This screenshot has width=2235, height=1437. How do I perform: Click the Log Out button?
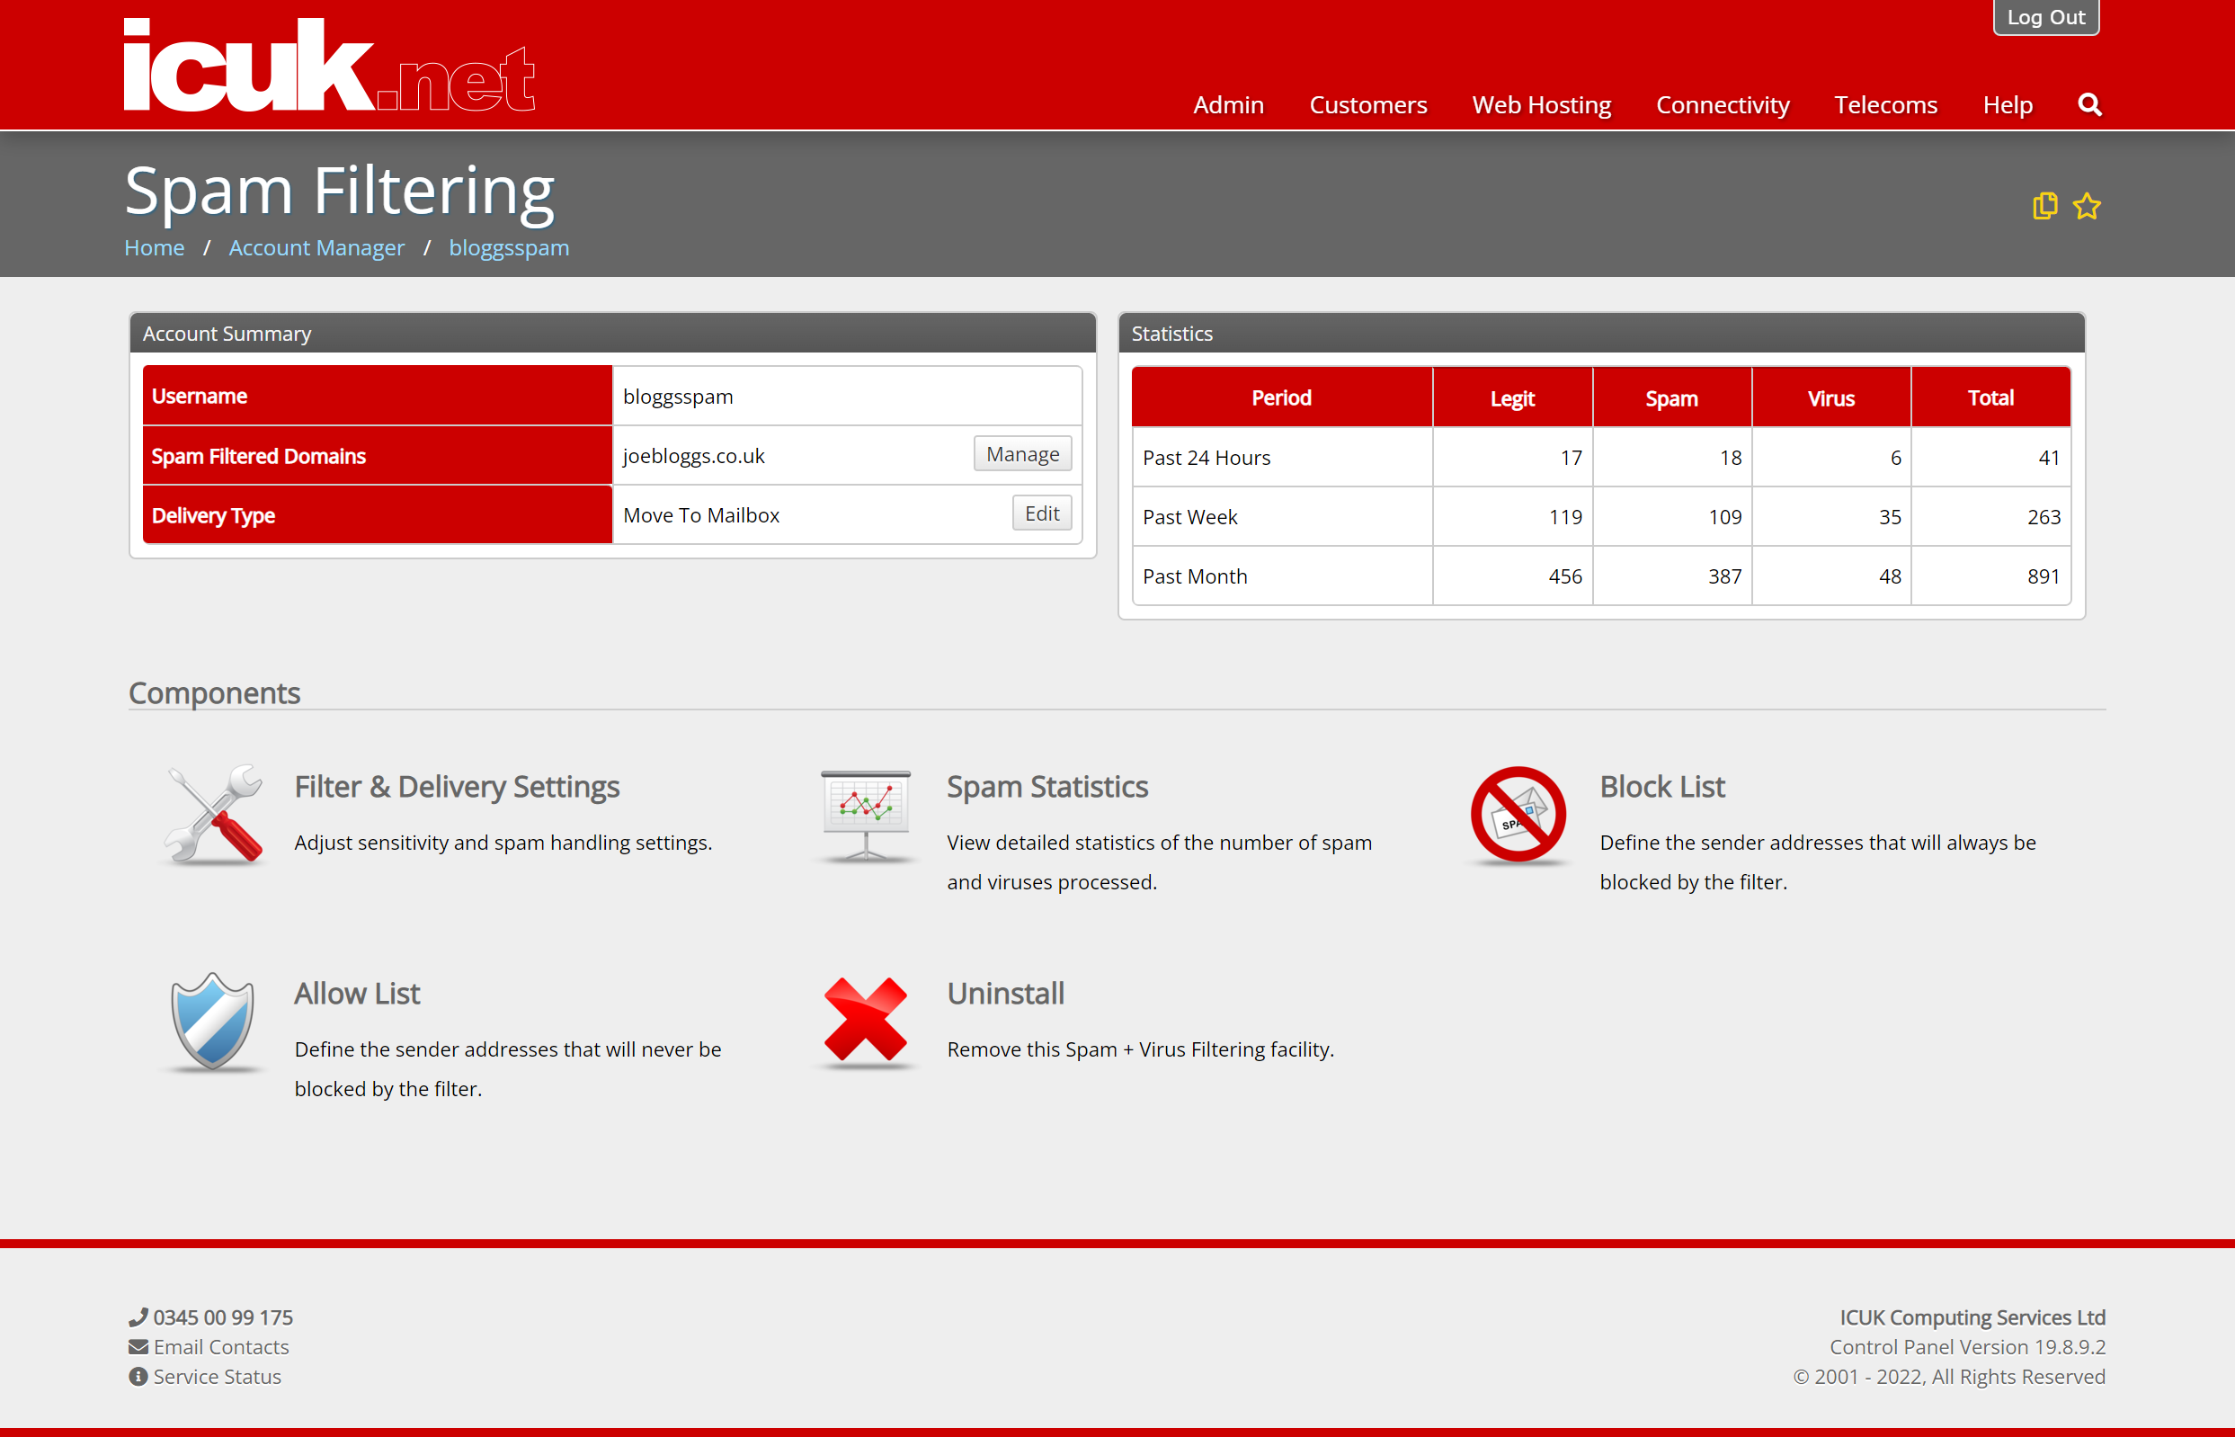pyautogui.click(x=2045, y=17)
